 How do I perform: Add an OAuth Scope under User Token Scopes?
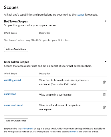(16, 121)
